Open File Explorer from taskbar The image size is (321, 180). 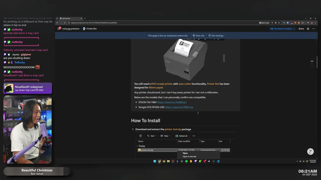pos(168,161)
